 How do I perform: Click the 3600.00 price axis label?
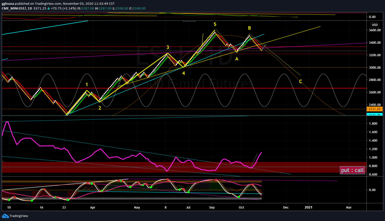click(x=375, y=30)
